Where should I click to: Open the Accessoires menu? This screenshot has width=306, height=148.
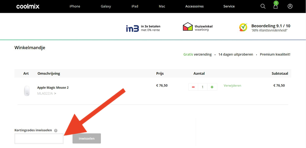pos(195,6)
